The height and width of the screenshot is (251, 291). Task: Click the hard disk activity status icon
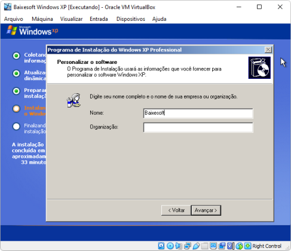(161, 246)
